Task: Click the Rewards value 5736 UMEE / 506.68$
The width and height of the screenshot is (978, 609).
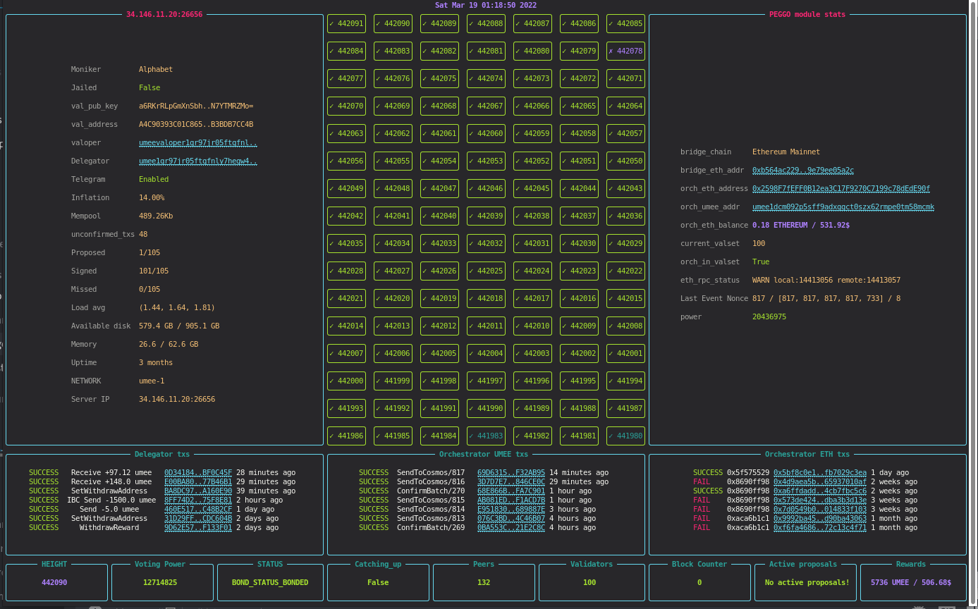Action: click(x=911, y=582)
